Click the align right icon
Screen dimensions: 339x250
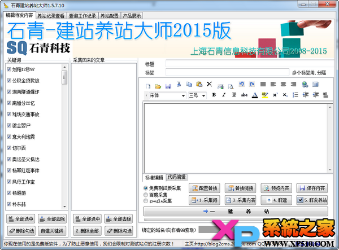coord(293,84)
